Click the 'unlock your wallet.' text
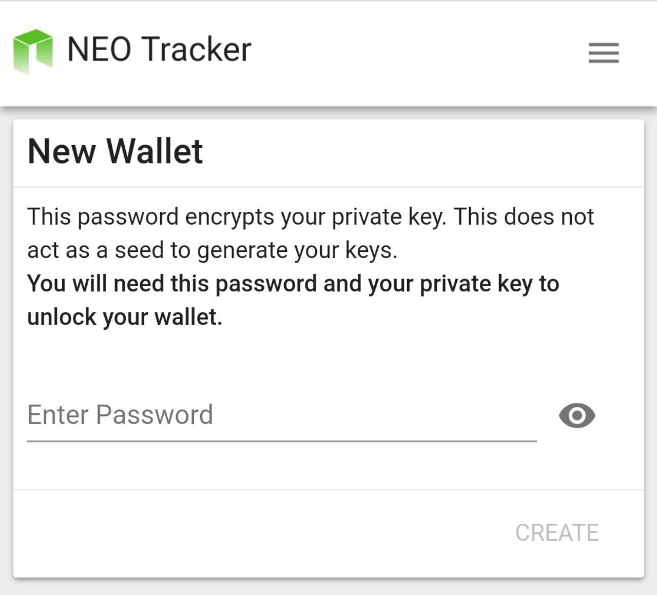The width and height of the screenshot is (657, 595). [x=125, y=318]
